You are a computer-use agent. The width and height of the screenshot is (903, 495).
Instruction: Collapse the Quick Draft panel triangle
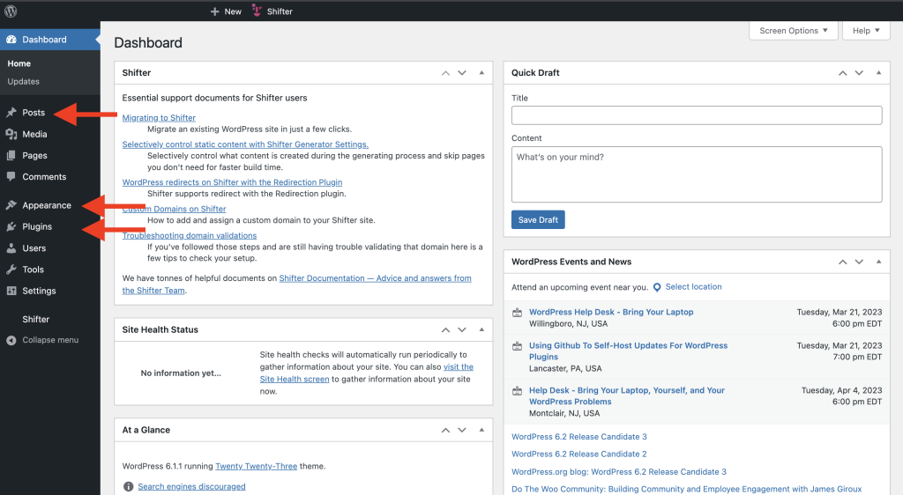tap(879, 73)
